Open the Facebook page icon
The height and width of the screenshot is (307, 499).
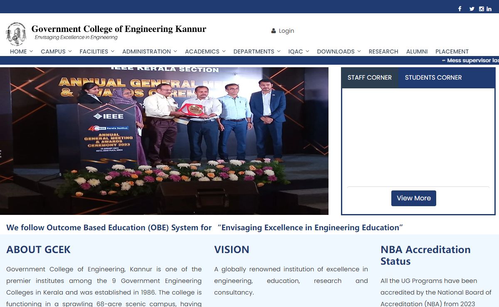point(460,9)
